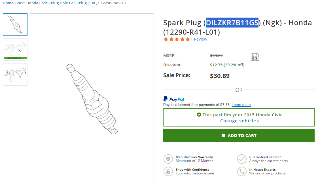Select the second diagram thumbnail with green bar
Screen dimensions: 318x192
coord(15,49)
